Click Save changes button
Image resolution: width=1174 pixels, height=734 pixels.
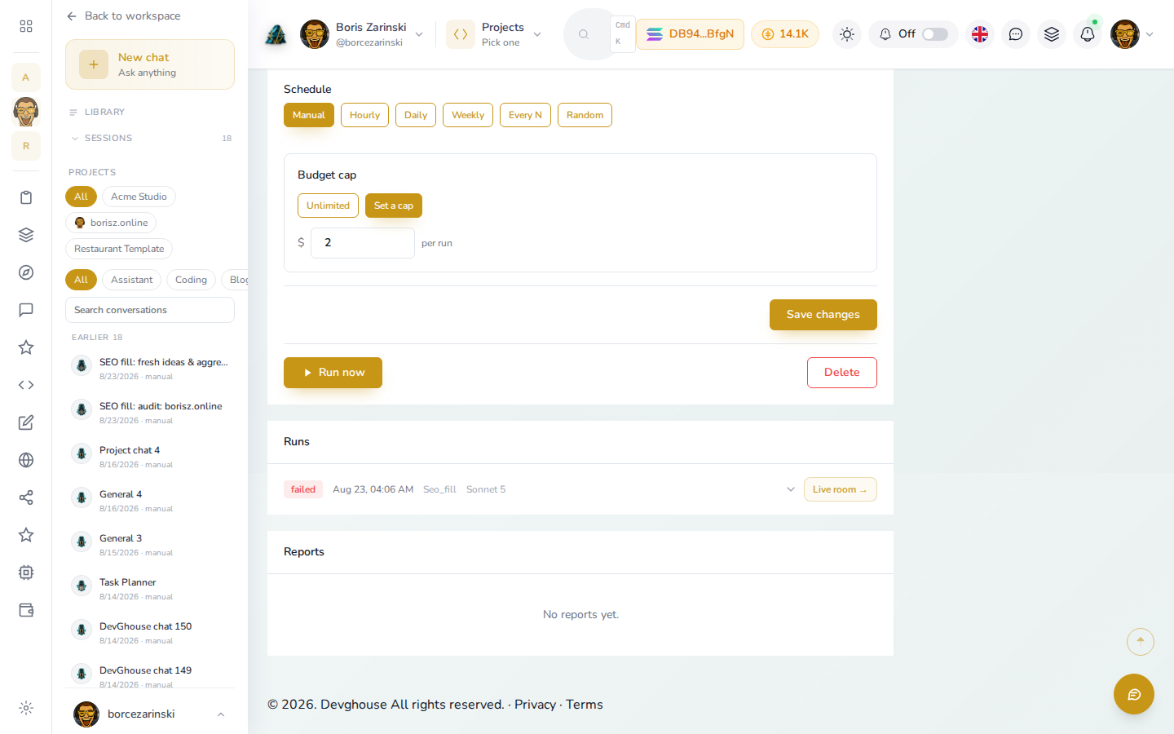click(823, 315)
